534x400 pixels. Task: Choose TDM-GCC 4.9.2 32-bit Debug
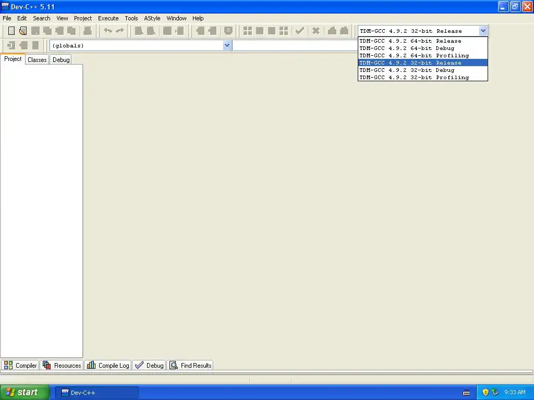422,70
